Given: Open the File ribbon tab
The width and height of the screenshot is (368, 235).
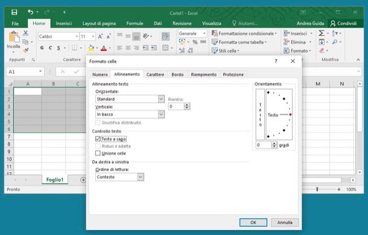Looking at the screenshot, I should coord(15,24).
